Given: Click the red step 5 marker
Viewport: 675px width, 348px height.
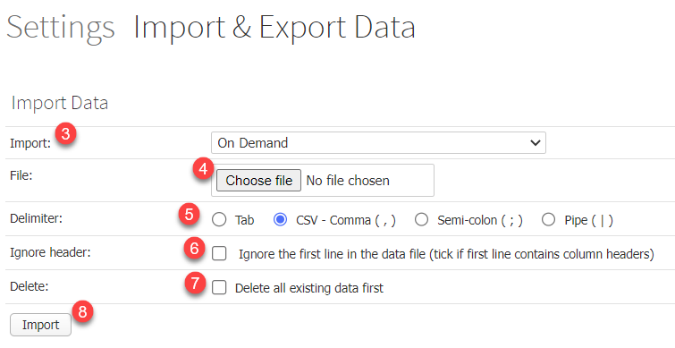Looking at the screenshot, I should point(189,214).
